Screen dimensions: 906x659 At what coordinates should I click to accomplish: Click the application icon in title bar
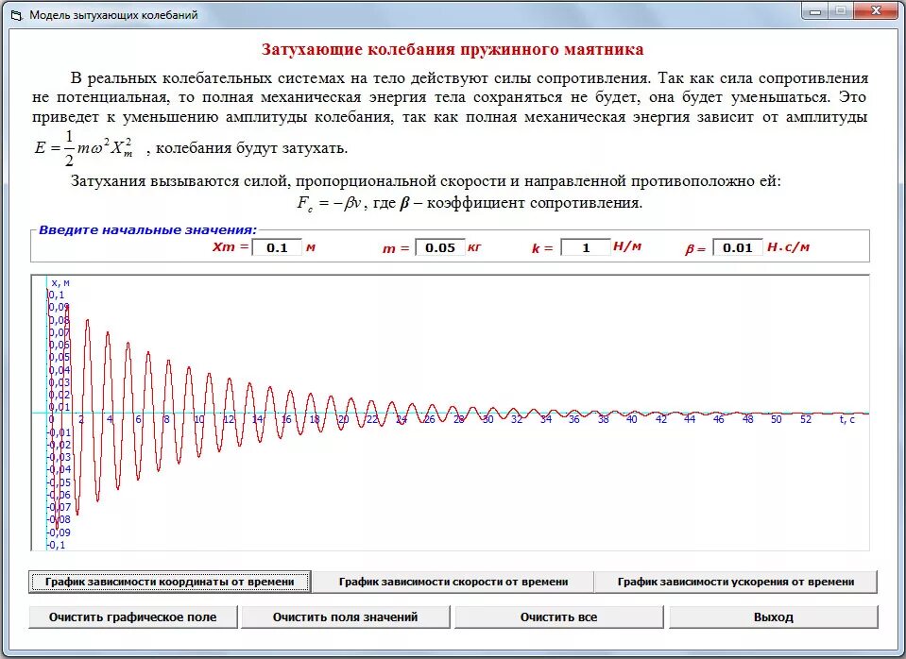pos(17,15)
